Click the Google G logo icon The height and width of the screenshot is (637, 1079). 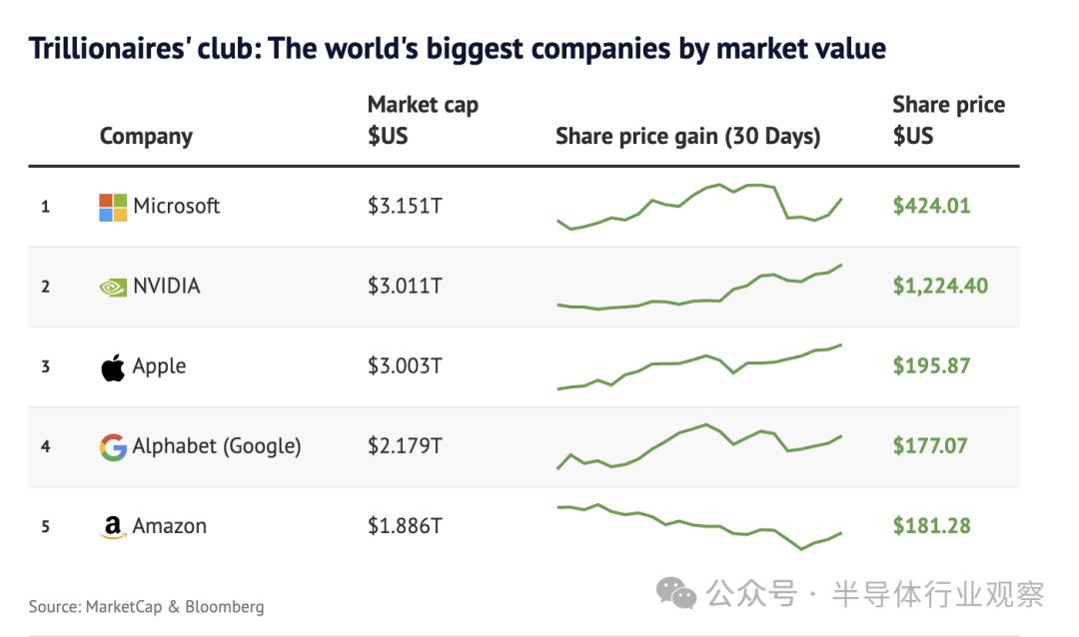click(113, 446)
